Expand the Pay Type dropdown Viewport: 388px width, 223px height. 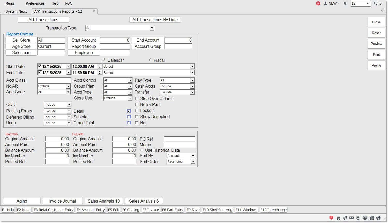[192, 80]
